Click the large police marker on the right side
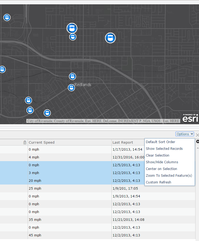 pyautogui.click(x=110, y=38)
